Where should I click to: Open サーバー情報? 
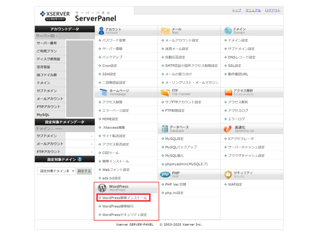pos(112,49)
